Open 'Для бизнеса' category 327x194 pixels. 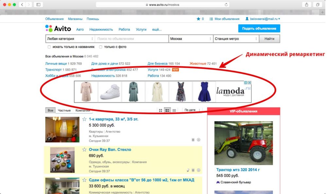pyautogui.click(x=158, y=64)
